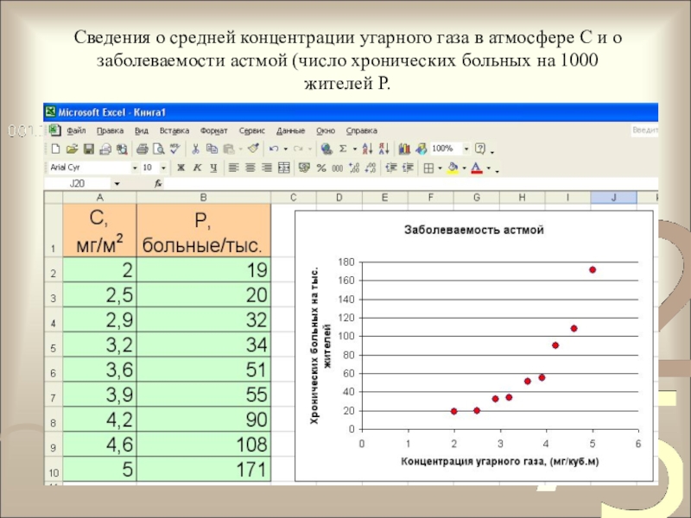Click the Cut scissors icon
The image size is (691, 518).
195,148
